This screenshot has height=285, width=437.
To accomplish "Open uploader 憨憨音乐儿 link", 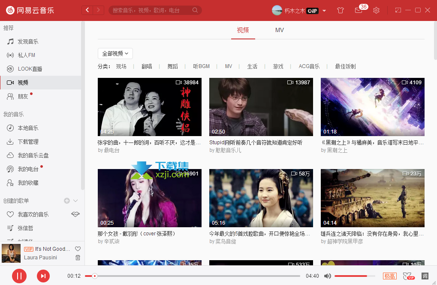I will [228, 150].
